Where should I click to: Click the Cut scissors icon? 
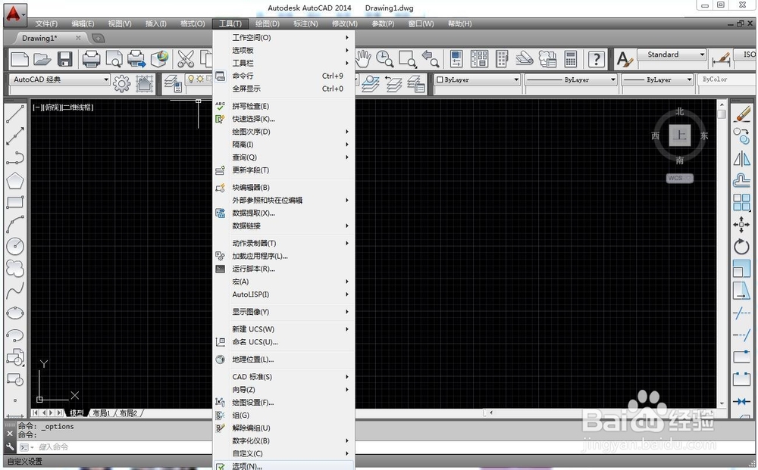coord(186,59)
